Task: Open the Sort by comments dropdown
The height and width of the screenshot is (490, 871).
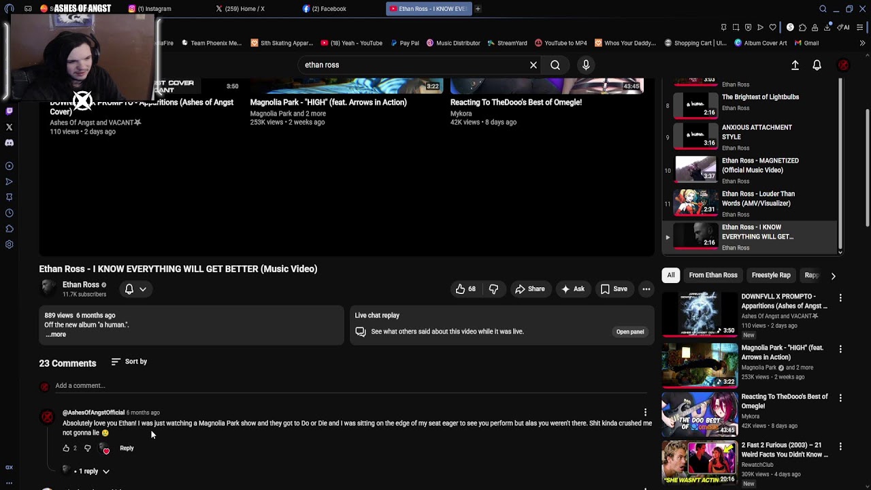Action: tap(129, 361)
